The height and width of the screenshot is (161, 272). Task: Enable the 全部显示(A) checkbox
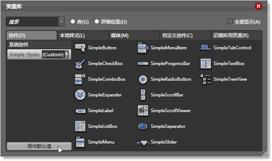230,21
